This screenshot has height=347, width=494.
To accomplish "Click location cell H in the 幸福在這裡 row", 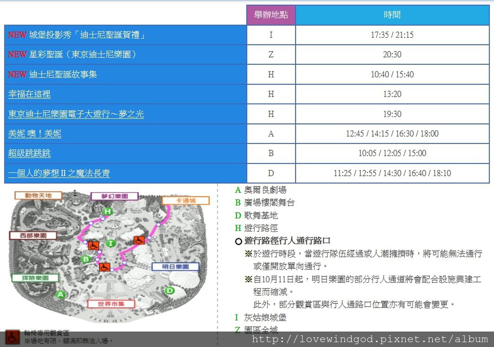I will pos(271,94).
